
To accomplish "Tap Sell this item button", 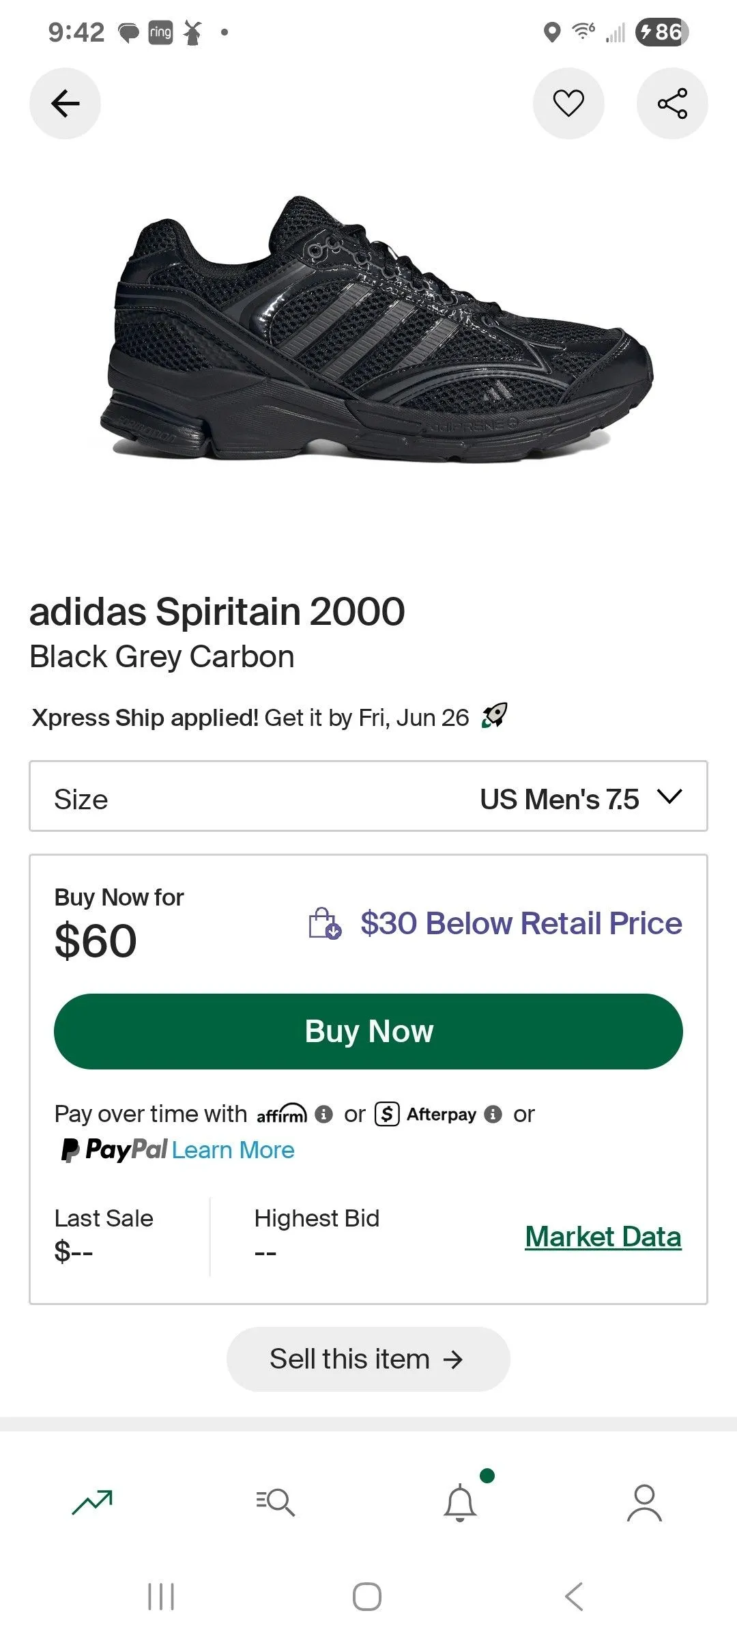I will click(x=369, y=1359).
